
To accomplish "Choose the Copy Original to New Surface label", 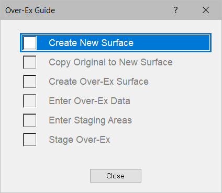I will pos(110,62).
